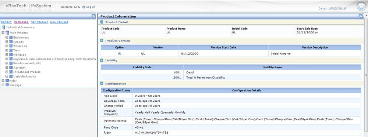Click the Term category icon
The height and width of the screenshot is (137, 368).
(11, 50)
